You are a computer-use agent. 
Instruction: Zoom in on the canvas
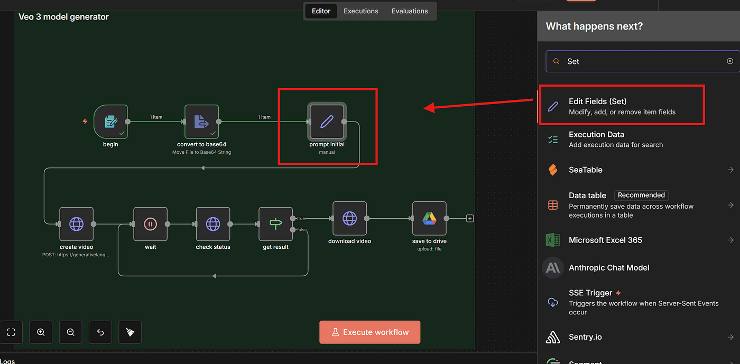(x=41, y=332)
